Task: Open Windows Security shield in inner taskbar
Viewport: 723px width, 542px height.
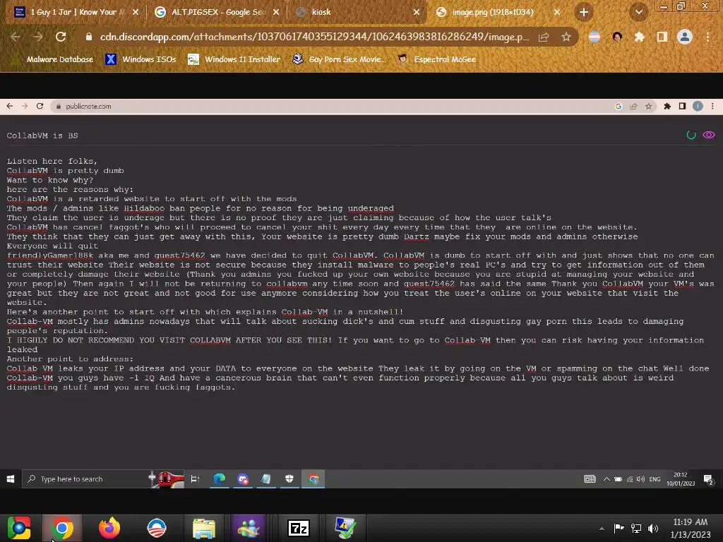Action: click(289, 479)
